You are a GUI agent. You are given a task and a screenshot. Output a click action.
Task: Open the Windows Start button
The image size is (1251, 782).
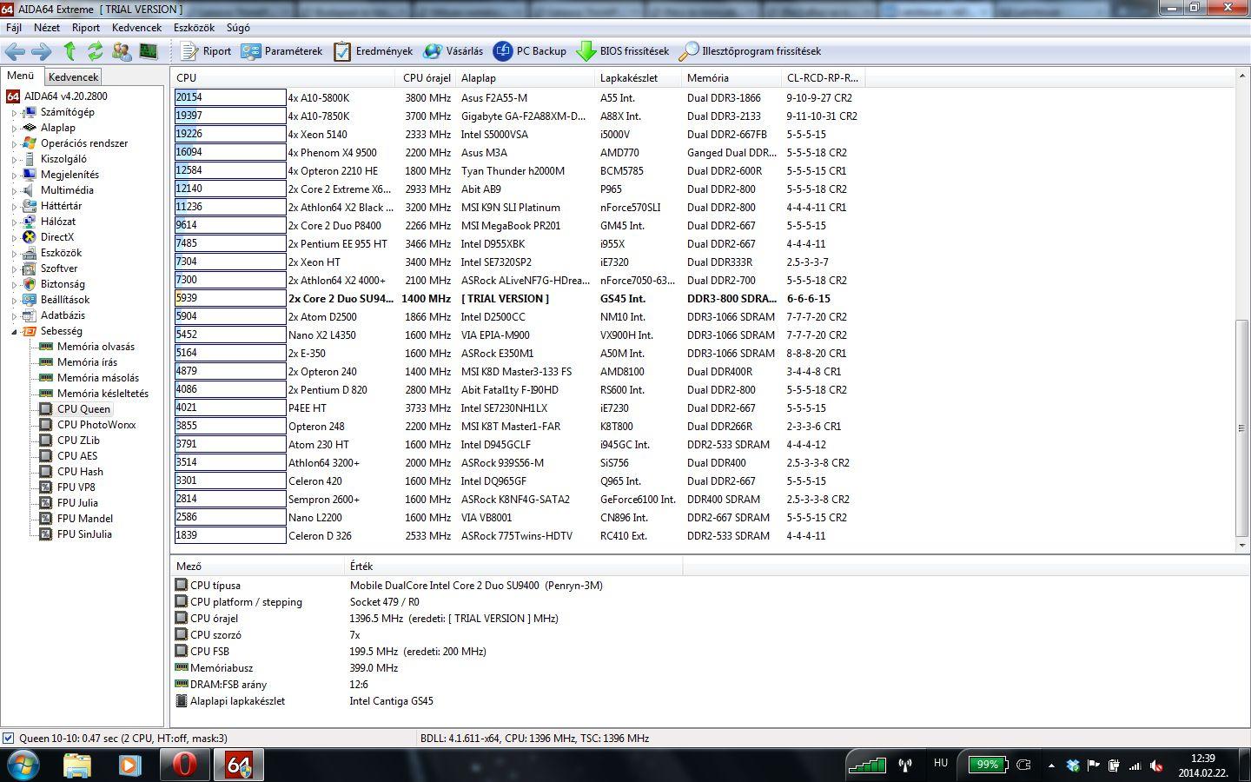pyautogui.click(x=23, y=765)
